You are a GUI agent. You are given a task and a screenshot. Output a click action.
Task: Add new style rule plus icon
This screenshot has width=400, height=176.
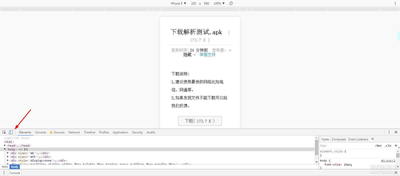[396, 146]
